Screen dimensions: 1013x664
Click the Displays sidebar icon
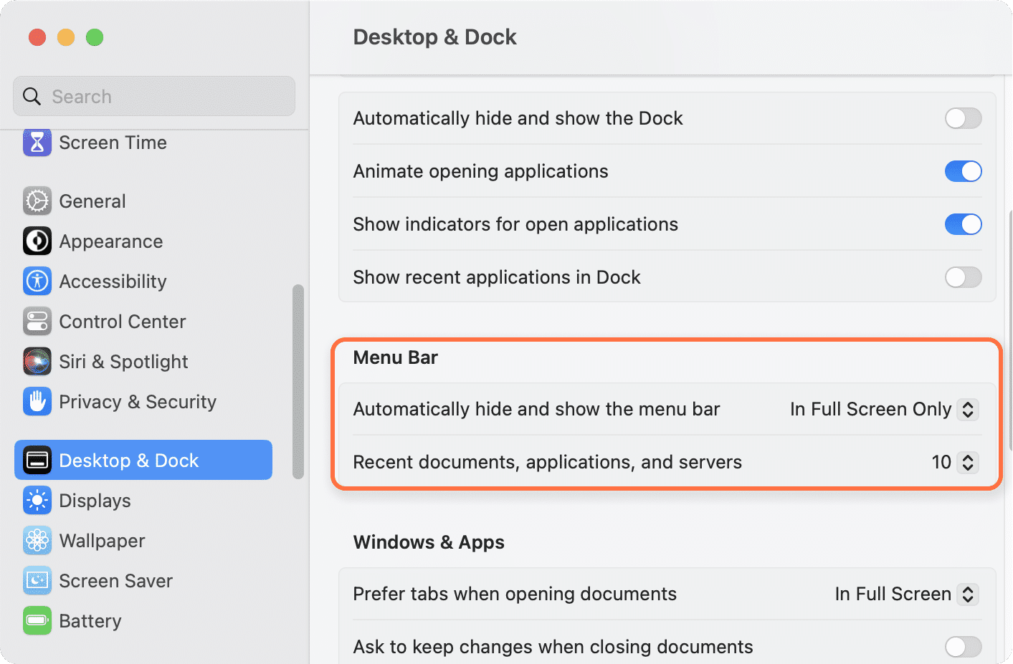tap(37, 501)
